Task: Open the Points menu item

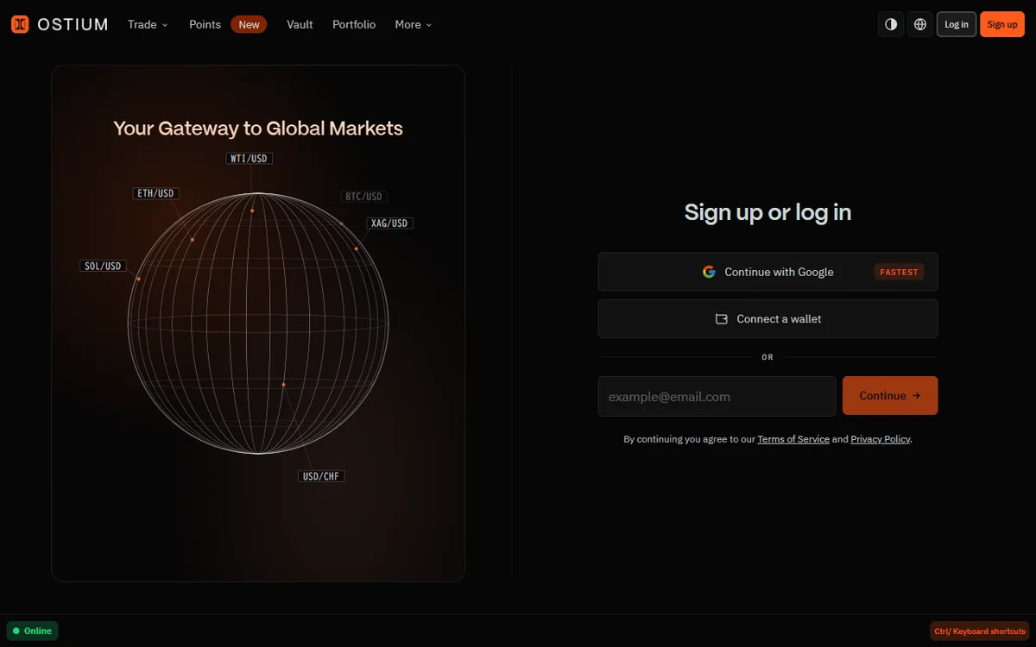Action: 205,24
